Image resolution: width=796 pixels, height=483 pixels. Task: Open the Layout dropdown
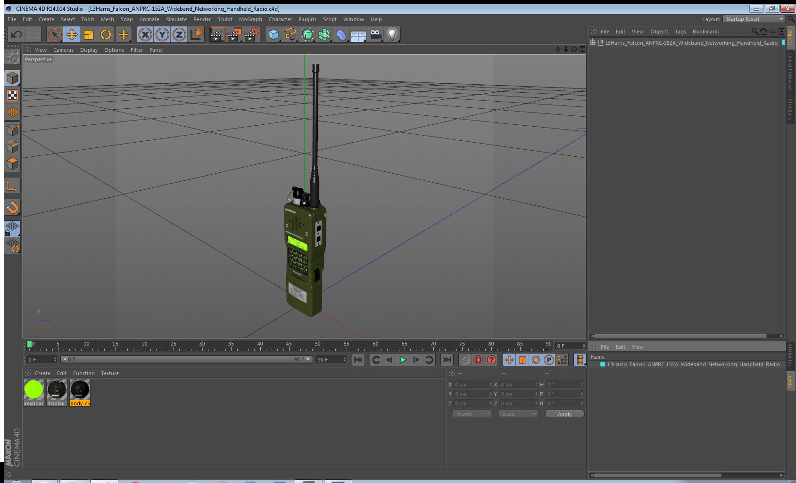[754, 19]
